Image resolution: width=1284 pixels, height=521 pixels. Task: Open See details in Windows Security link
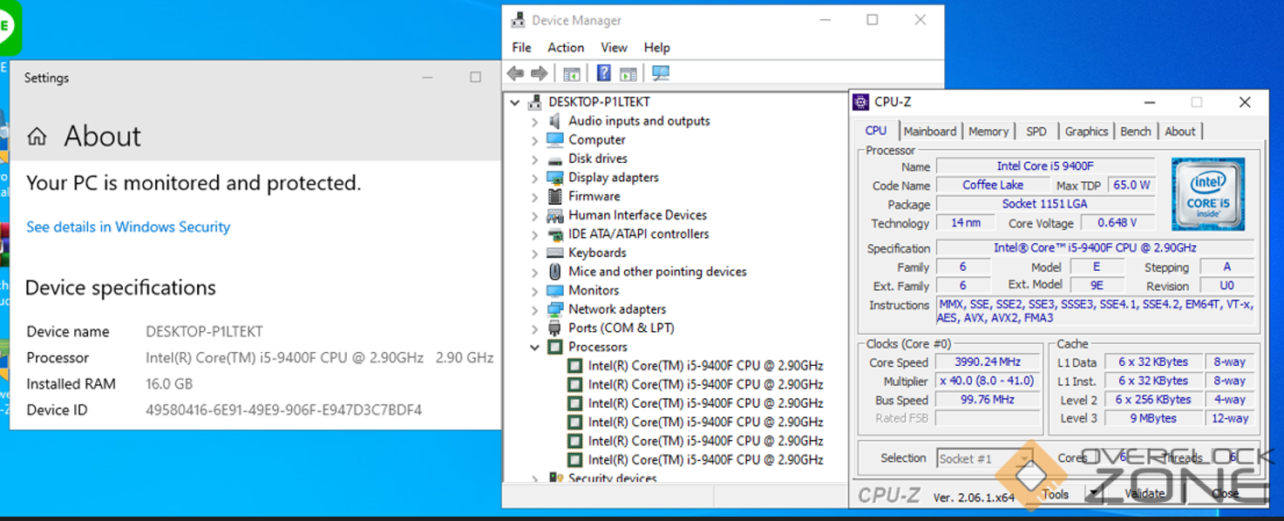coord(128,227)
